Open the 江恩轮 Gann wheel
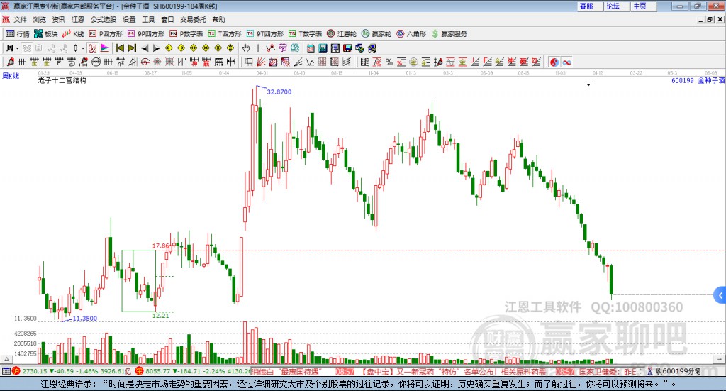Viewport: 726px width, 391px height. (342, 34)
